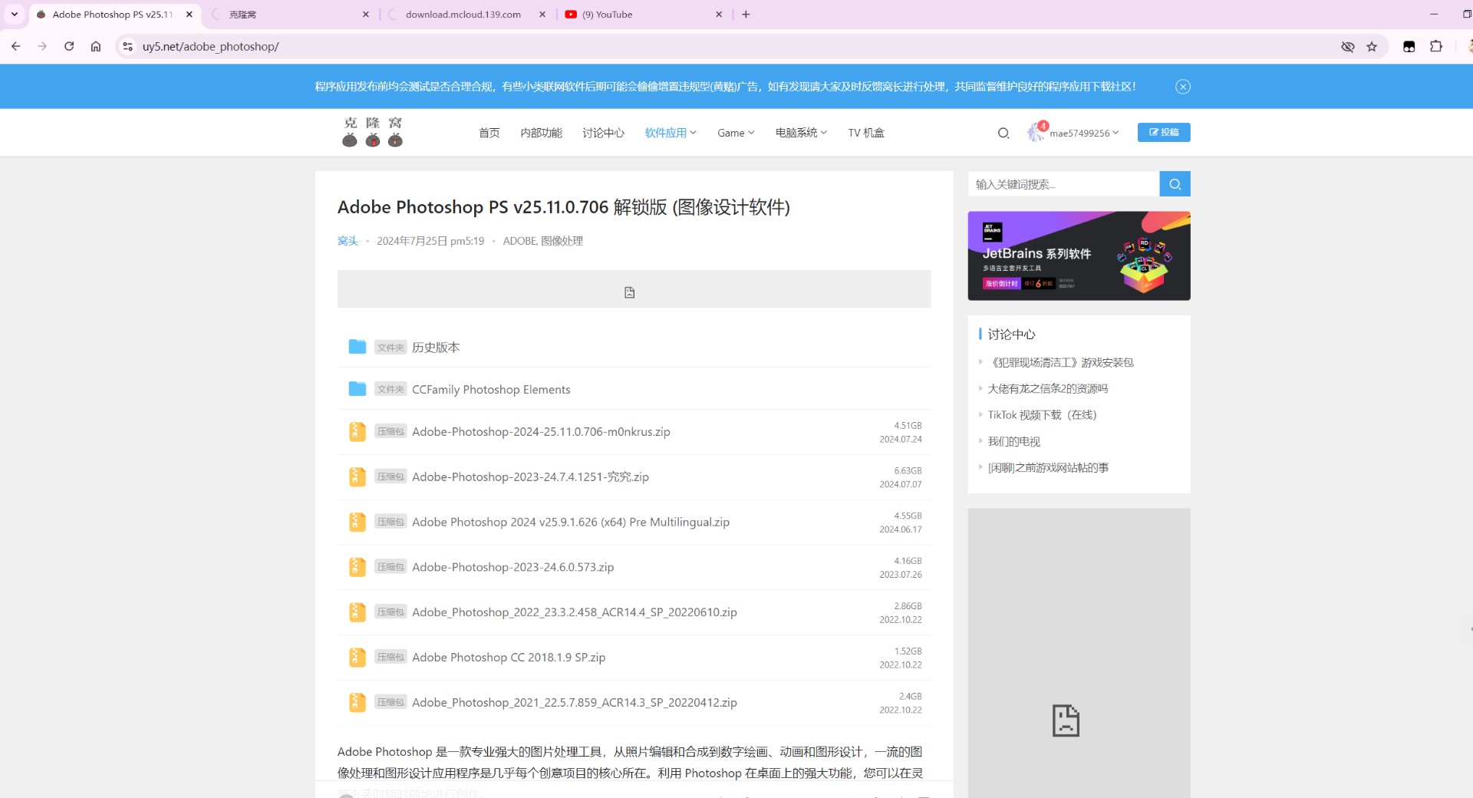Click the browser back arrow
This screenshot has width=1473, height=798.
tap(16, 46)
